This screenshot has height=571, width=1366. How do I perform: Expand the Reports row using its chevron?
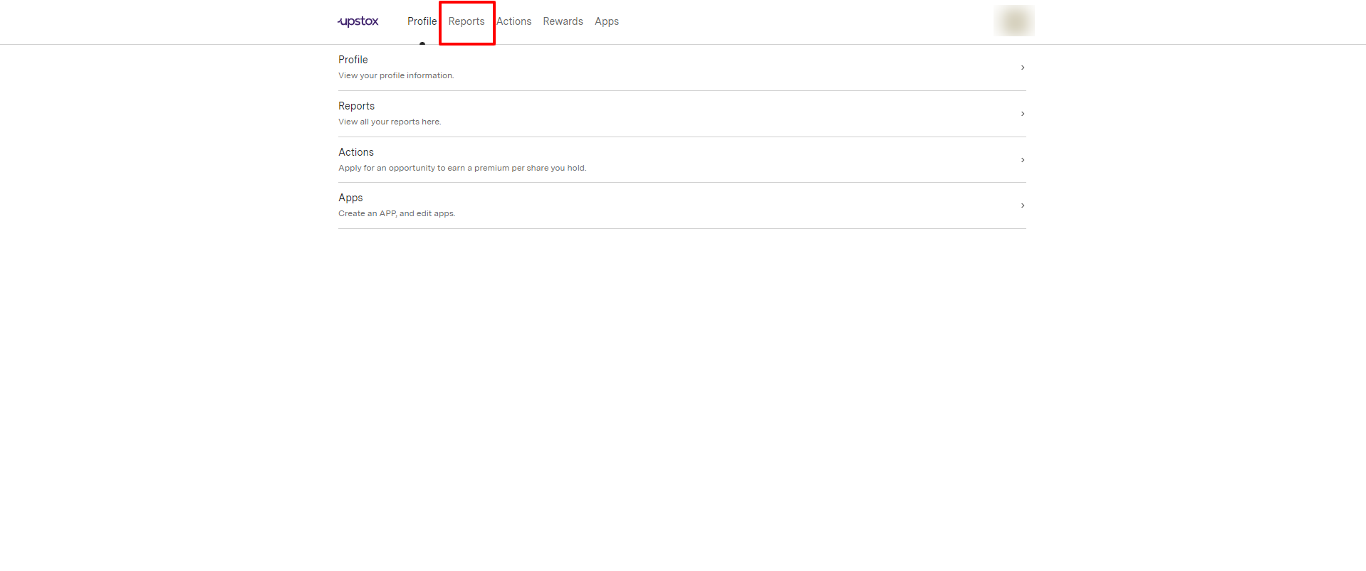tap(1022, 114)
